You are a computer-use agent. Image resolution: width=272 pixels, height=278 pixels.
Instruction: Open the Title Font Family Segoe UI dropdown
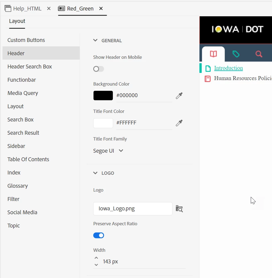click(x=108, y=151)
